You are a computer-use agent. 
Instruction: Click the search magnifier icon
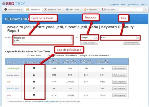(145, 9)
